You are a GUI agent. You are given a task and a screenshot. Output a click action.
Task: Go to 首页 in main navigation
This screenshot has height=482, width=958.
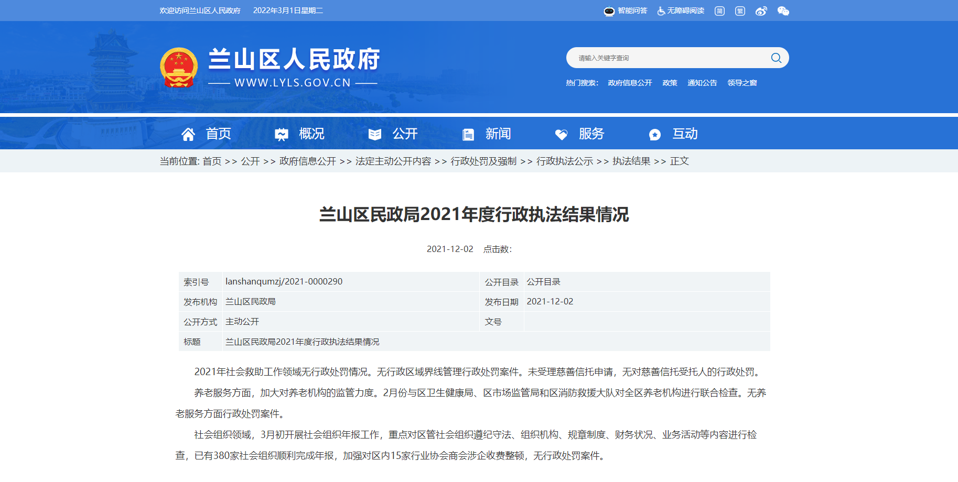[219, 134]
